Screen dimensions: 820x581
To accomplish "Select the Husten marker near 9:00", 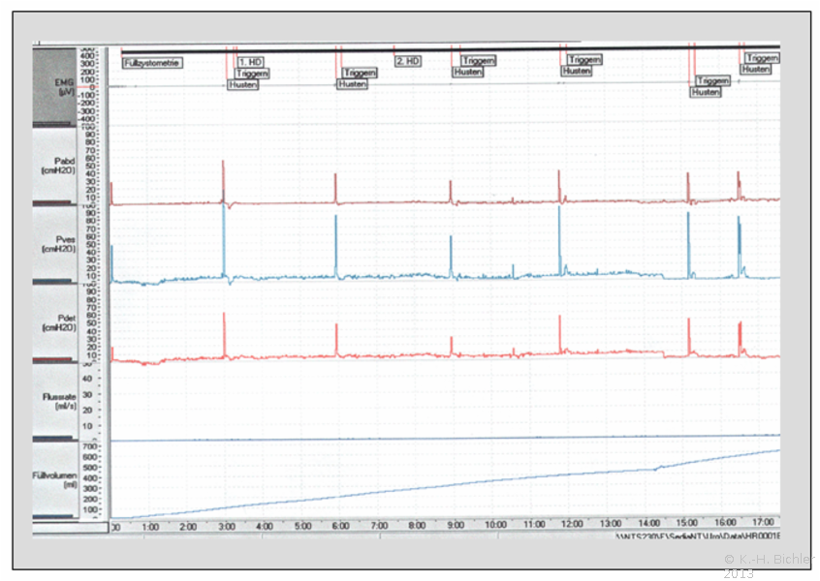I will 468,72.
